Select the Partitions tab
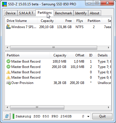This screenshot has width=116, height=123. click(45, 13)
